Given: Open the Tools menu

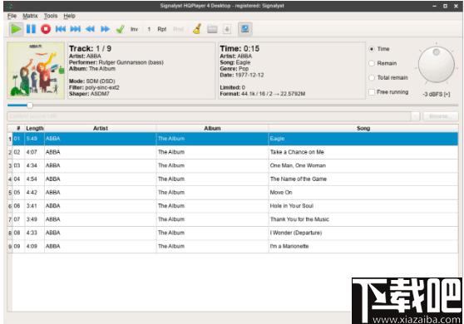Looking at the screenshot, I should tap(51, 16).
